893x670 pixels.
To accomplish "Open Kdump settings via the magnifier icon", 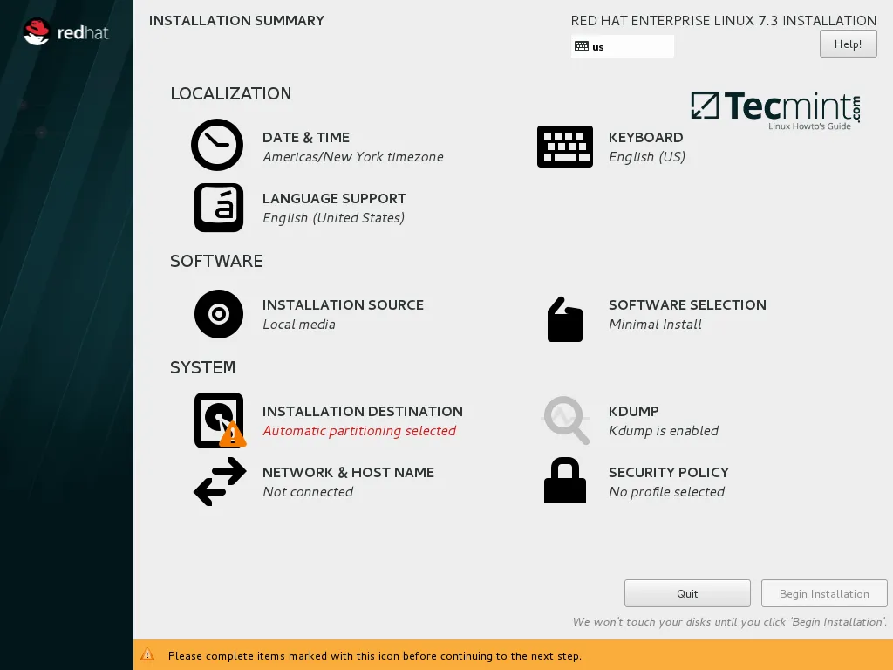I will click(565, 420).
